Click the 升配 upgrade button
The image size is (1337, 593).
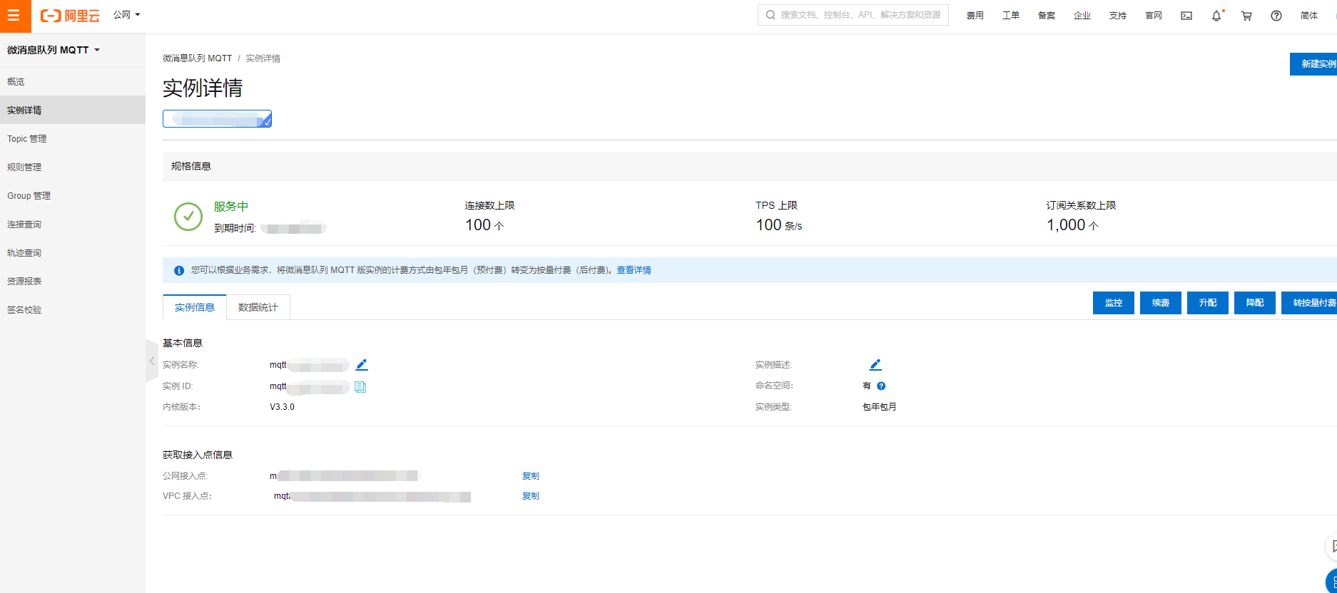pos(1208,303)
